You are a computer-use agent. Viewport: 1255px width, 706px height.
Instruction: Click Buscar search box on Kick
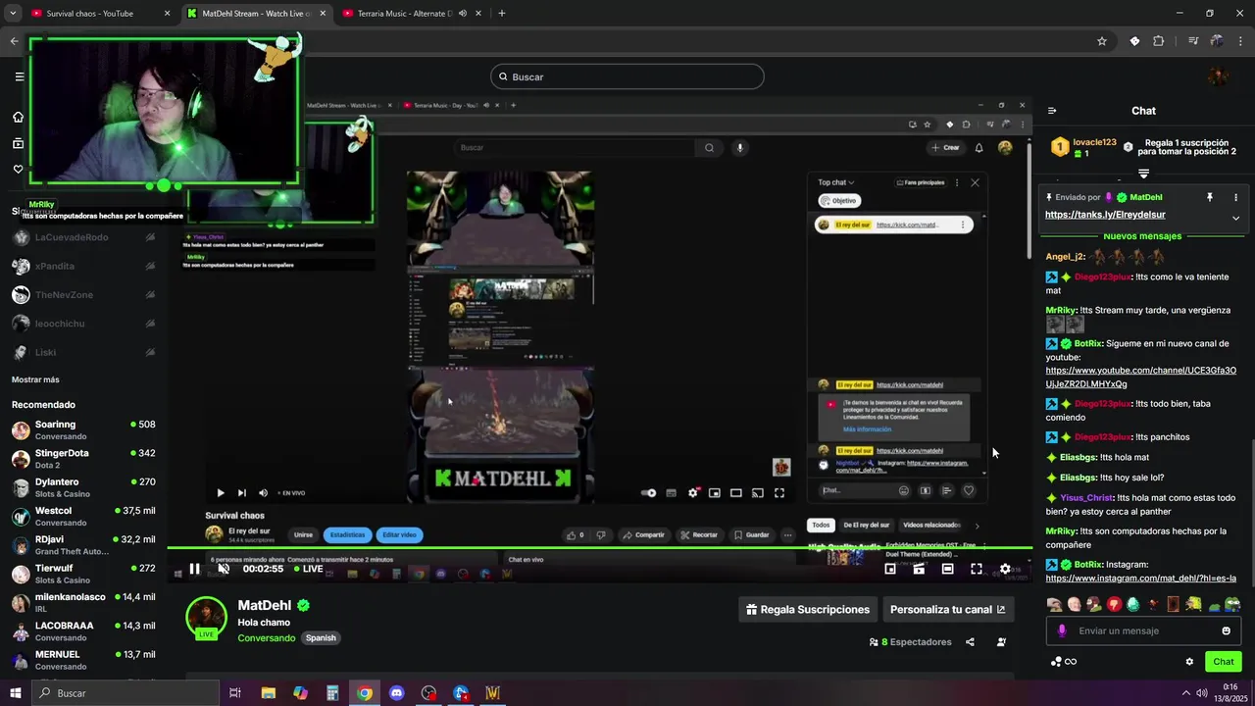pos(627,76)
